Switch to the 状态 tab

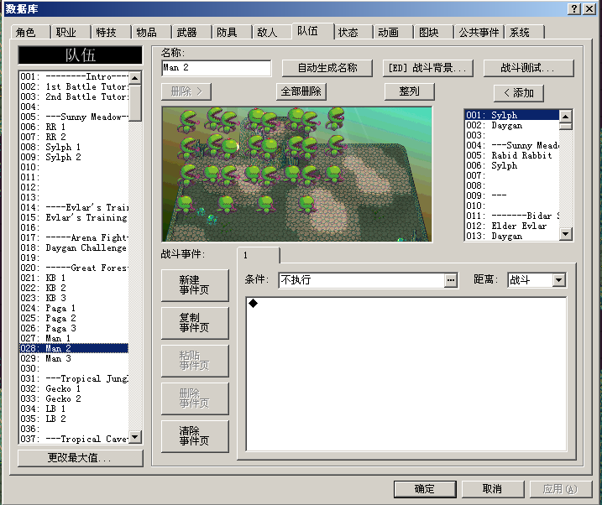(353, 32)
